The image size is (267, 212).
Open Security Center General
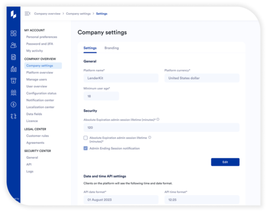click(32, 158)
